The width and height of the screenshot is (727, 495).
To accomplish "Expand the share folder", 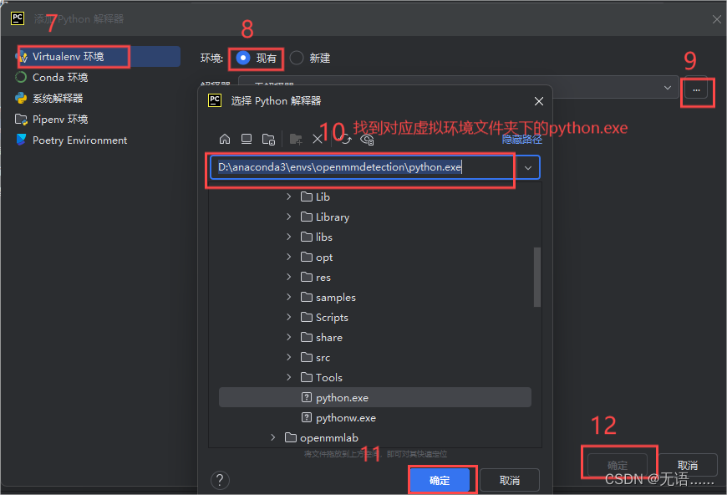I will click(289, 337).
